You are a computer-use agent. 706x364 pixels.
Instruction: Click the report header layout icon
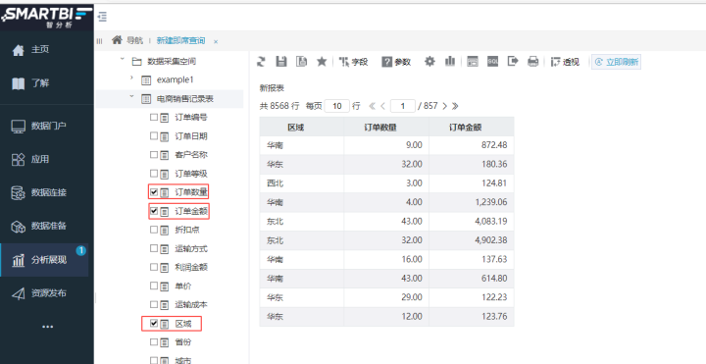pyautogui.click(x=473, y=62)
